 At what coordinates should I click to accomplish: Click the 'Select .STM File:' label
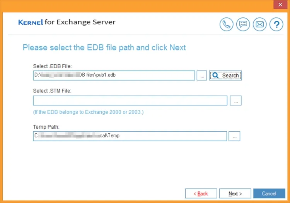coord(52,91)
